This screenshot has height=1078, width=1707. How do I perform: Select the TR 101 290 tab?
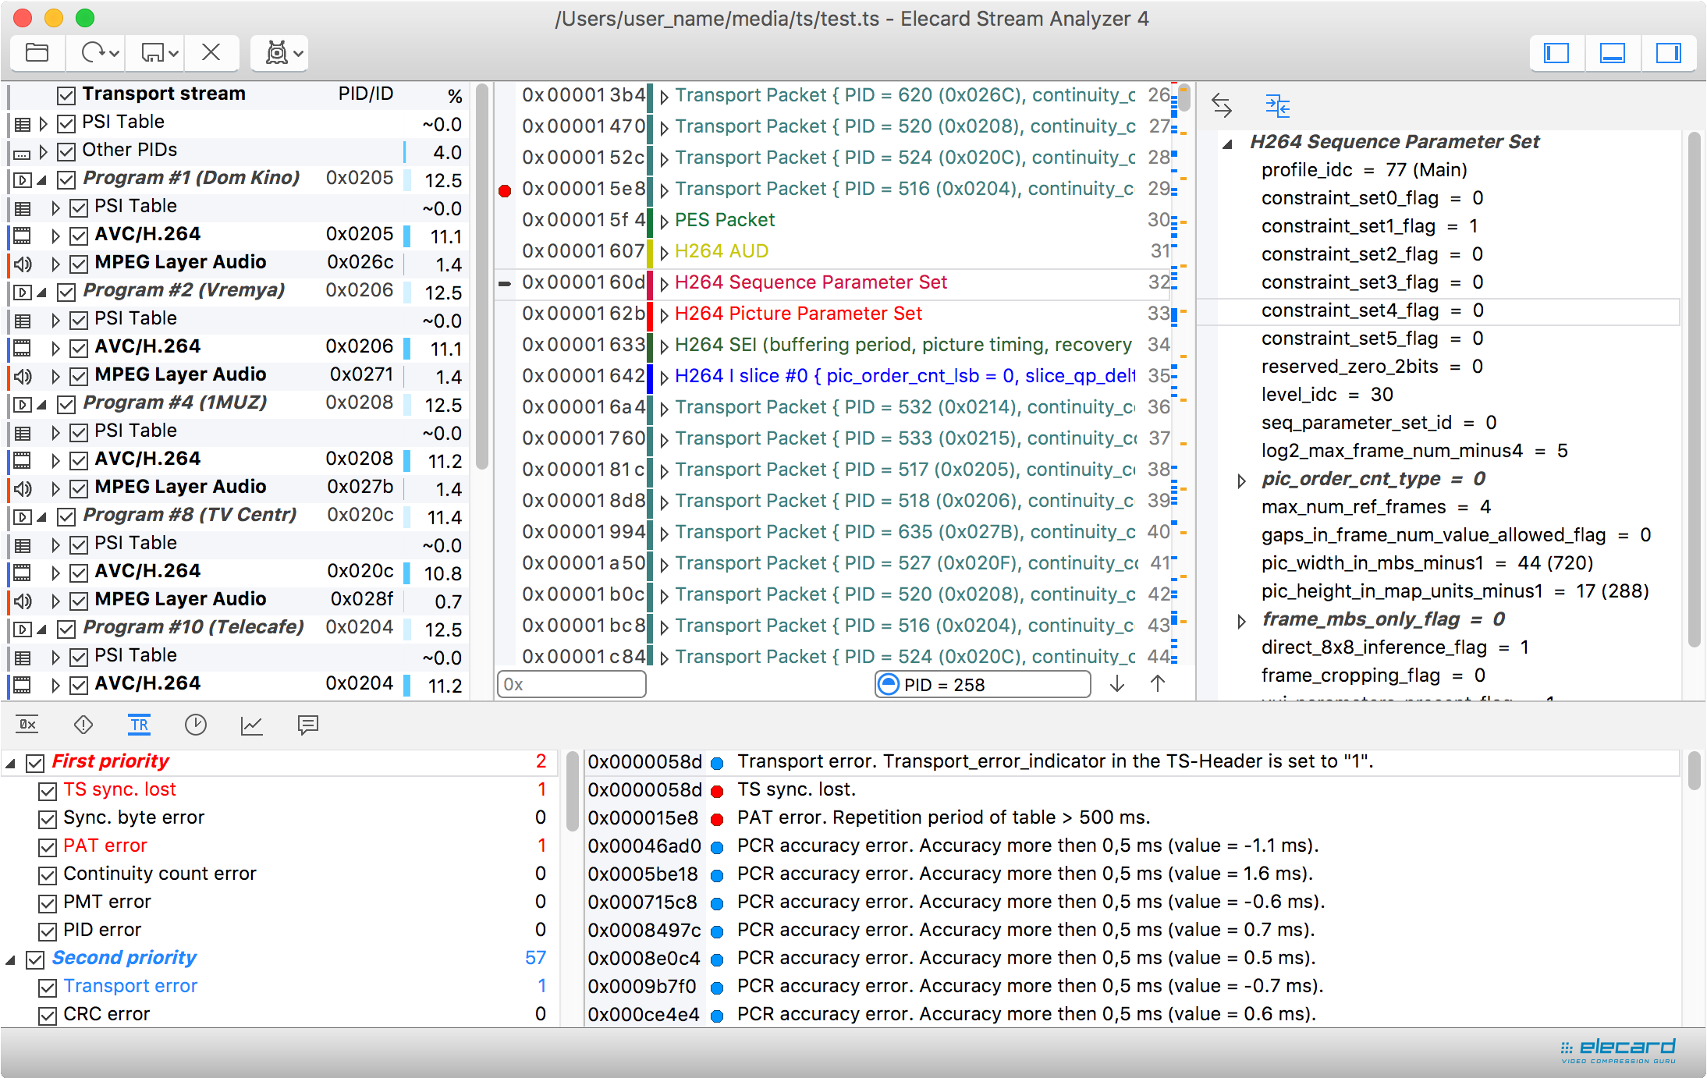pos(139,725)
